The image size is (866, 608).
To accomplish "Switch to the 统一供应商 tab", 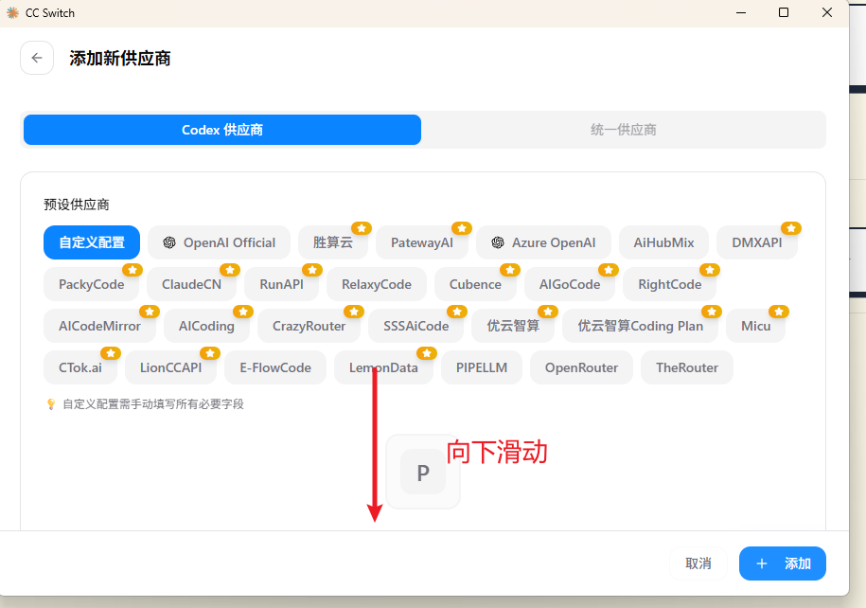I will (623, 130).
